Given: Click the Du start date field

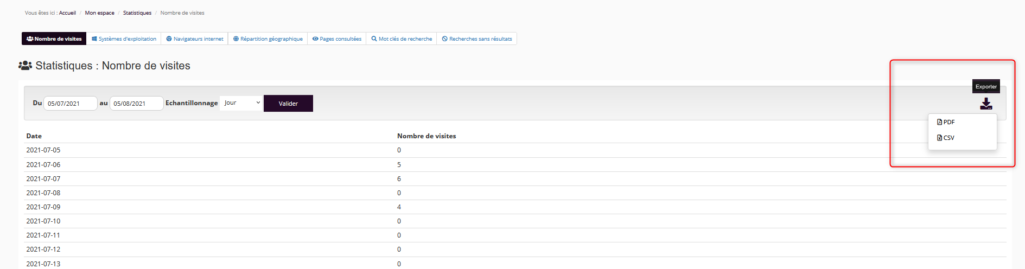Looking at the screenshot, I should (70, 104).
